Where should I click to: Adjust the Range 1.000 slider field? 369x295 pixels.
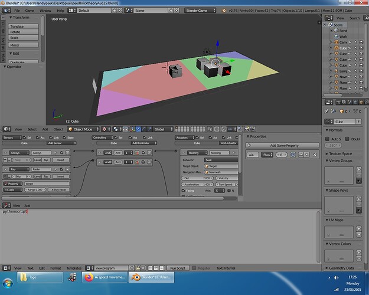tap(35, 189)
